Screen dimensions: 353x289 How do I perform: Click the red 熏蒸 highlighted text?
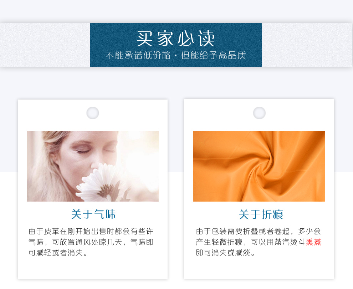pyautogui.click(x=314, y=242)
